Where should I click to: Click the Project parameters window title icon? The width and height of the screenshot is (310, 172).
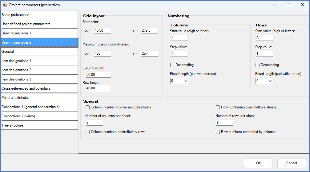(x=5, y=5)
